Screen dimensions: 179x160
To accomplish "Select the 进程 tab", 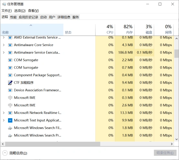I will point(5,17).
